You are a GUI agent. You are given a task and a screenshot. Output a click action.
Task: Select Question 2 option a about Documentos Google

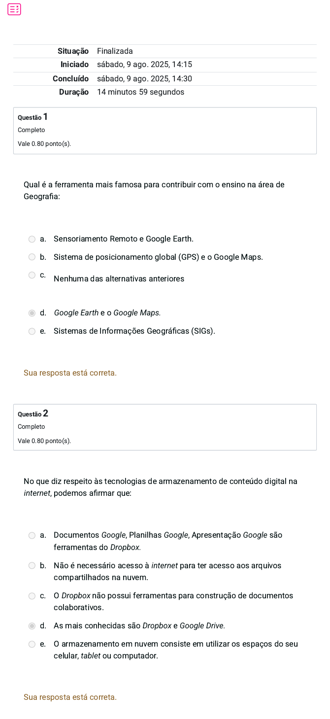(x=32, y=536)
